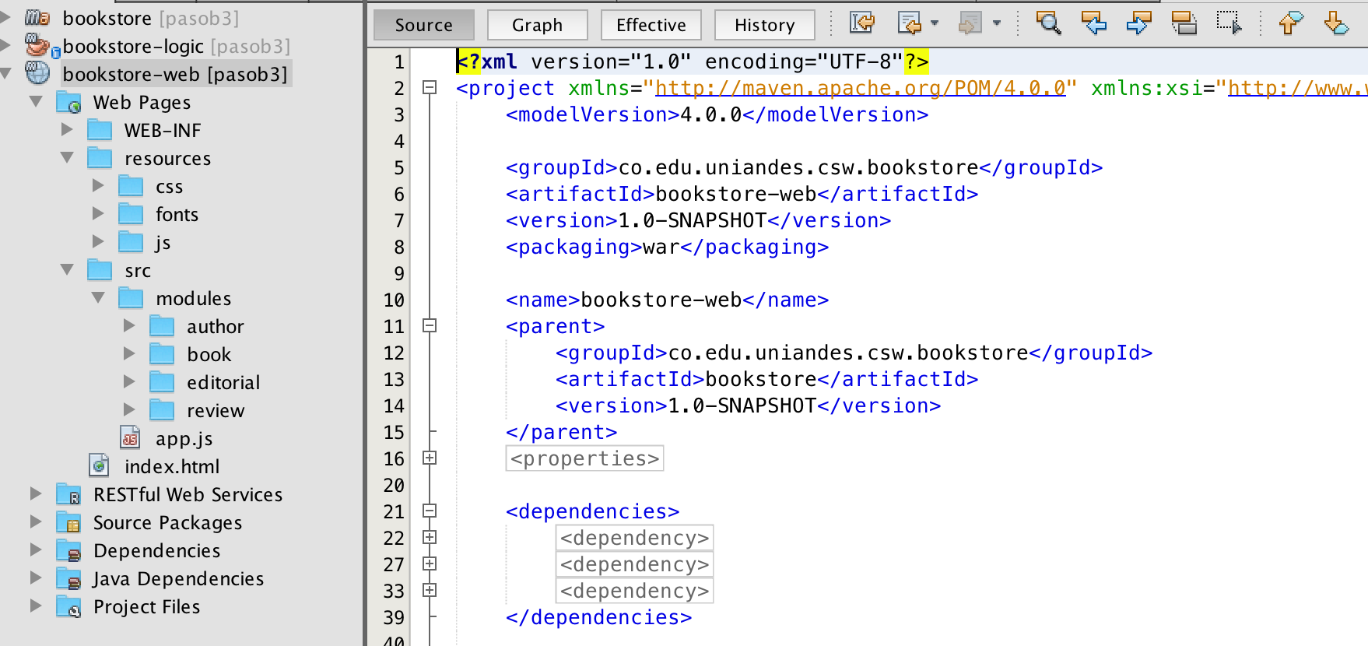The height and width of the screenshot is (646, 1368).
Task: Go to Previous Bookmark icon
Action: [x=1289, y=23]
